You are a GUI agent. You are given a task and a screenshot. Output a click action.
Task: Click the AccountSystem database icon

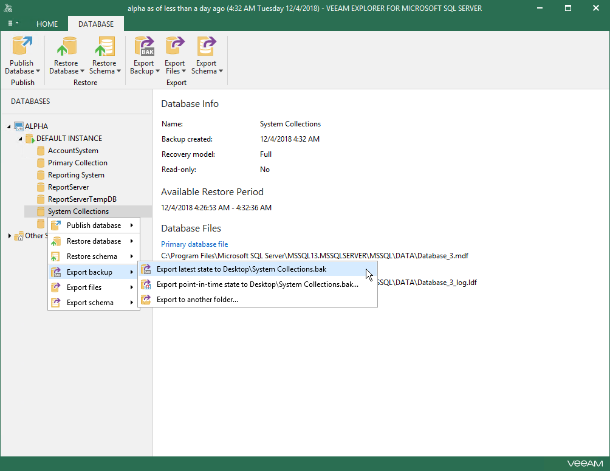(41, 151)
